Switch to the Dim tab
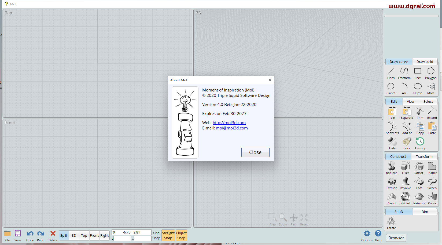 tap(425, 212)
